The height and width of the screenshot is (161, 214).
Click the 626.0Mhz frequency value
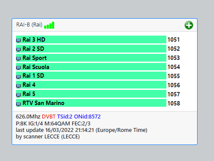[28, 116]
